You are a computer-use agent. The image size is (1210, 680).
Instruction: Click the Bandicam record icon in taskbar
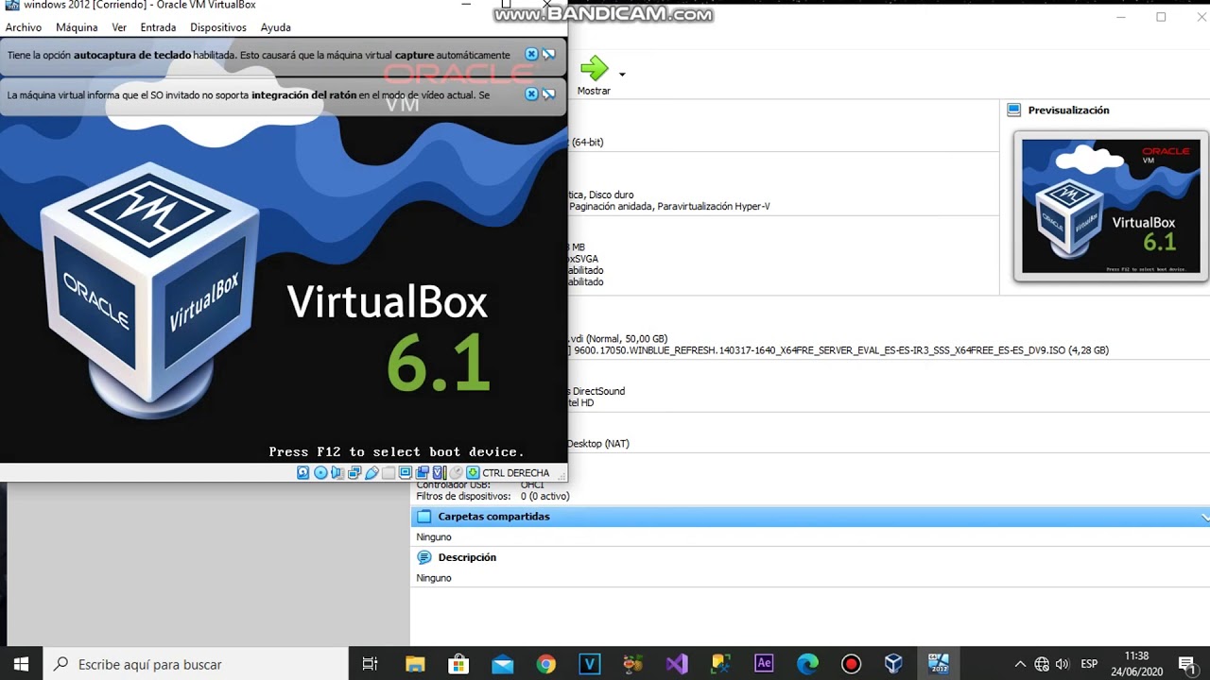point(851,664)
